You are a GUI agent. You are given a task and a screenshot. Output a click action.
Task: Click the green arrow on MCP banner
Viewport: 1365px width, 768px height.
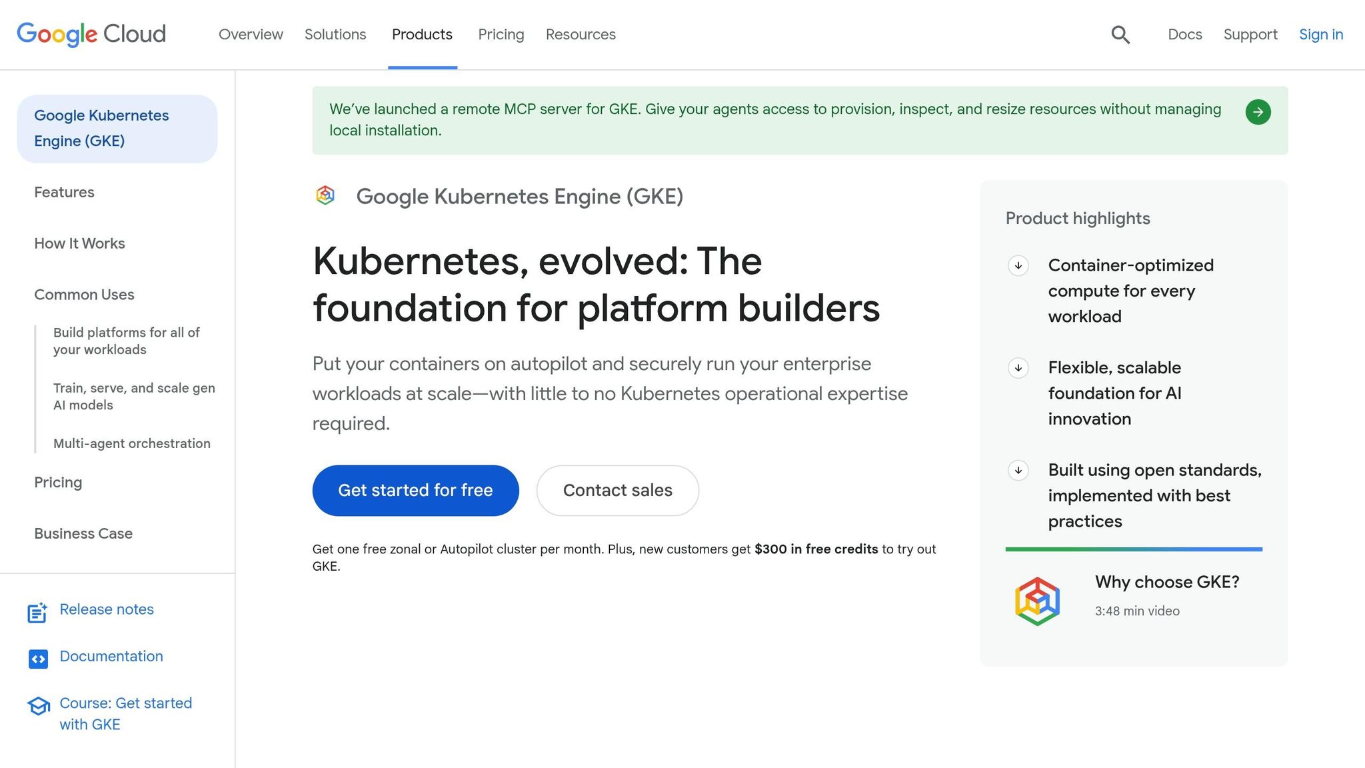pos(1258,112)
